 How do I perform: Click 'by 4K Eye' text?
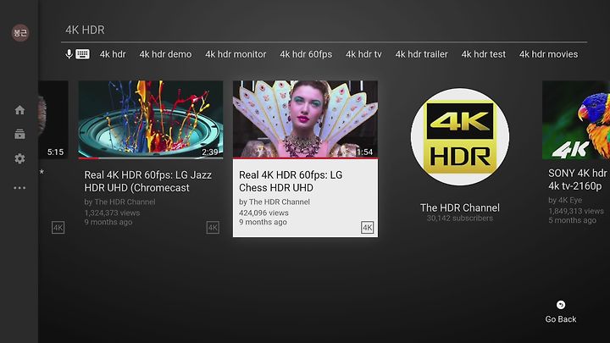pos(565,200)
